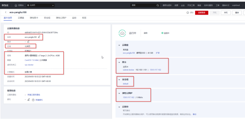245x119 pixels.
Task: Edit 委托 with the pencil icon
Action: (x=29, y=100)
